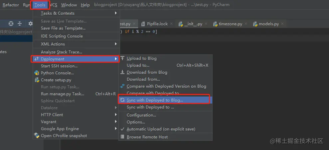
Task: Expand the Deployment submenu arrow
Action: point(116,59)
